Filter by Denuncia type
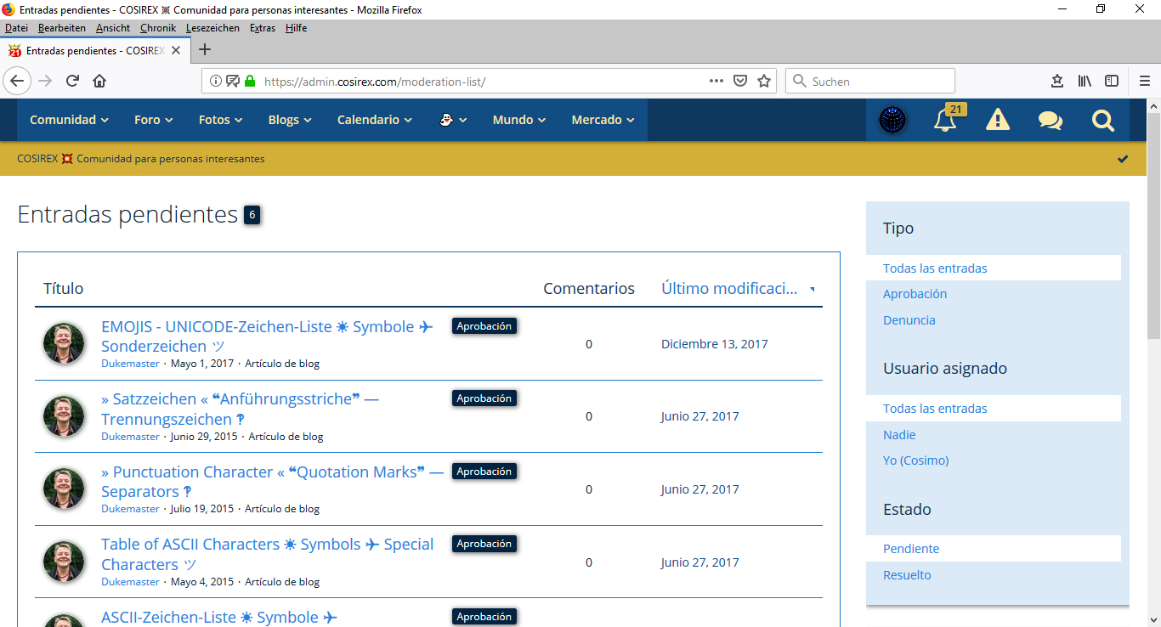This screenshot has height=627, width=1161. click(909, 320)
